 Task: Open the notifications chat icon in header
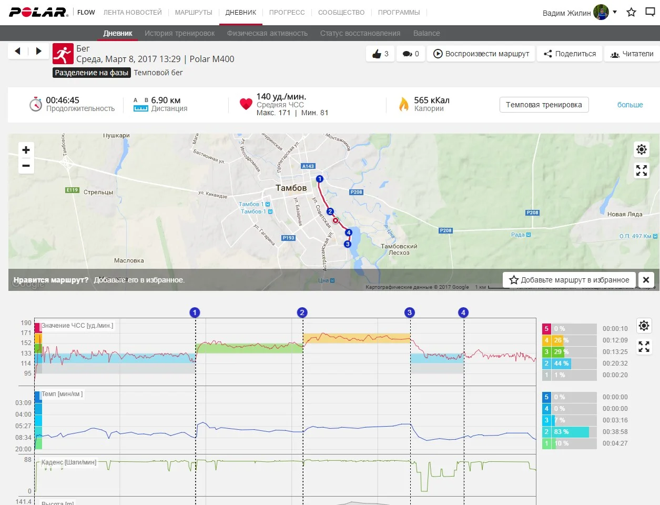pyautogui.click(x=651, y=12)
